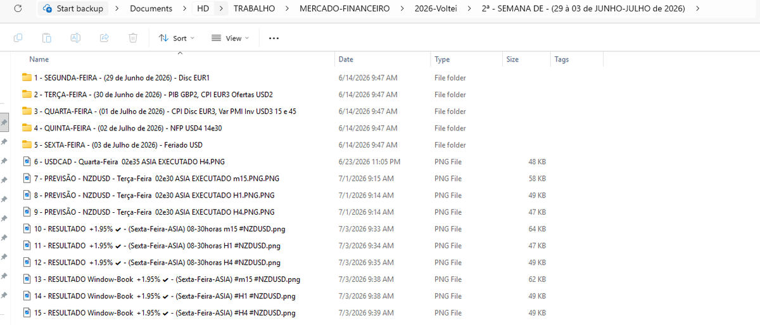Click size value '64 KB'
This screenshot has height=325, width=760.
[x=537, y=229]
